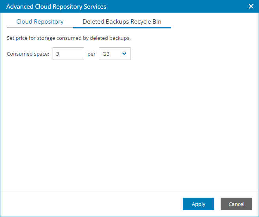
Task: Click the Consumed space price input field
Action: [x=68, y=54]
